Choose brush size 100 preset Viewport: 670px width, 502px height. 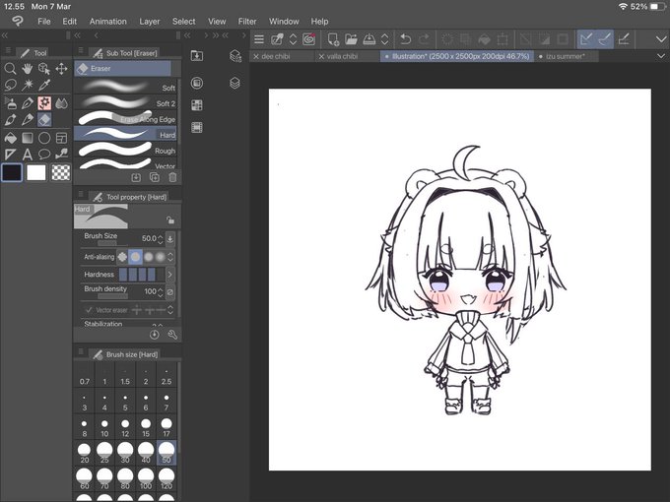coord(146,479)
